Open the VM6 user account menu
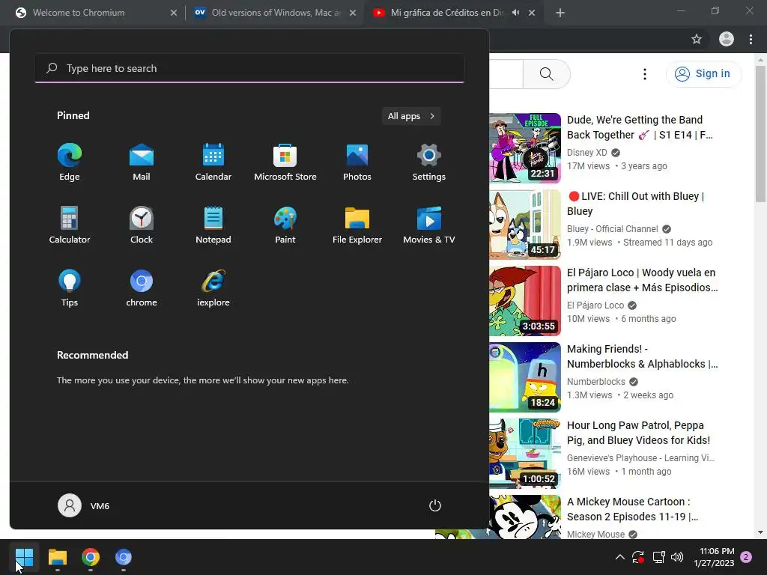Viewport: 767px width, 575px height. point(84,505)
